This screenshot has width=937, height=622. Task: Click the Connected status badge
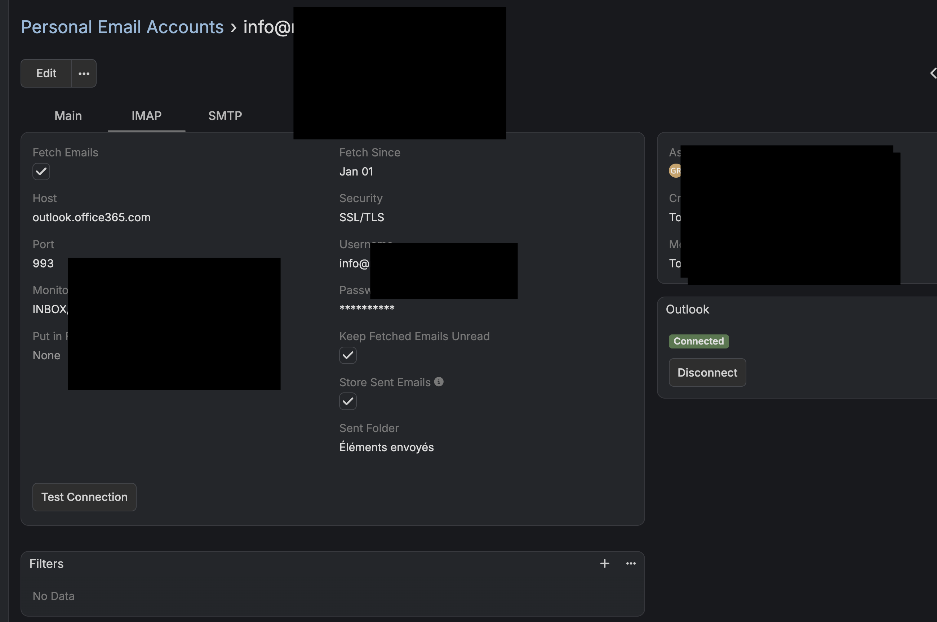click(x=698, y=341)
